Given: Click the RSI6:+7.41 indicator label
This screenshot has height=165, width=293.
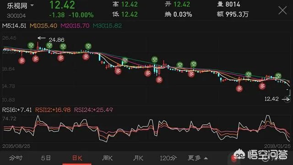Looking at the screenshot, I should point(17,110).
